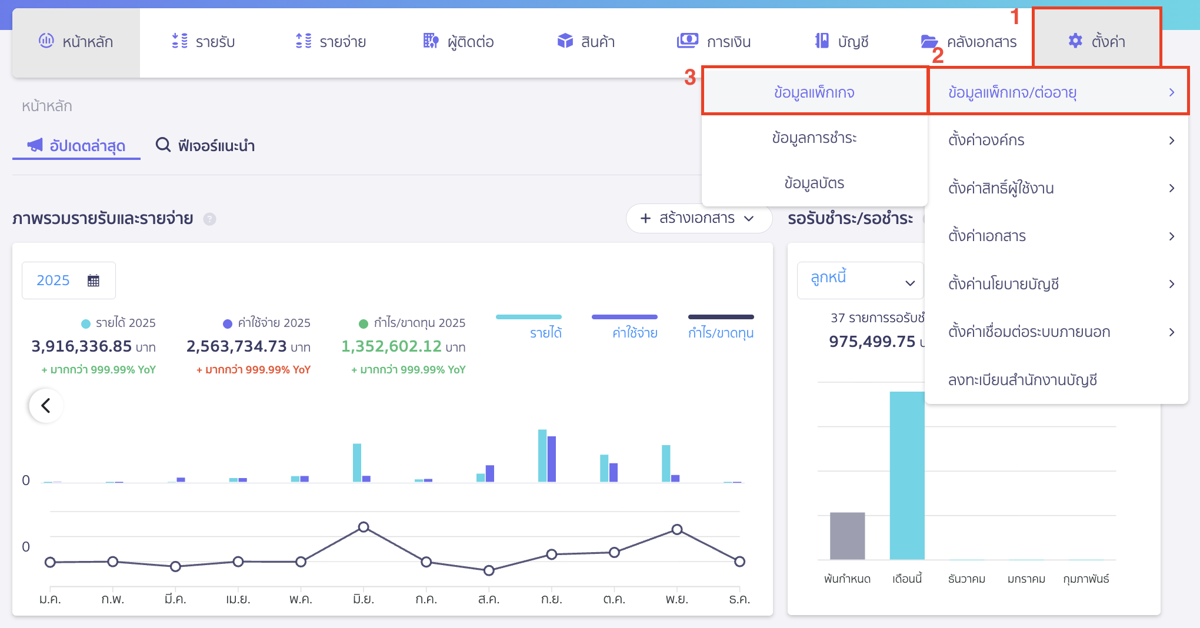Select ข้อมูลการชำระ from the menu

tap(814, 137)
